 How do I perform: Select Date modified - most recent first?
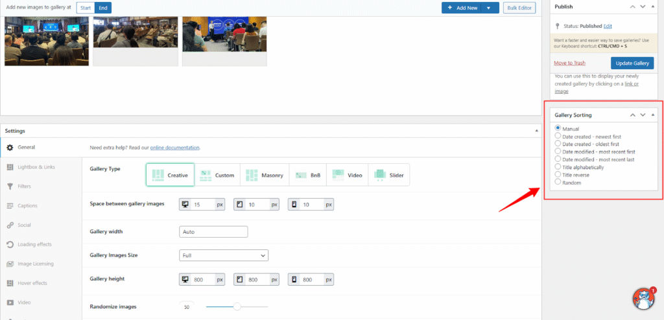coord(558,152)
